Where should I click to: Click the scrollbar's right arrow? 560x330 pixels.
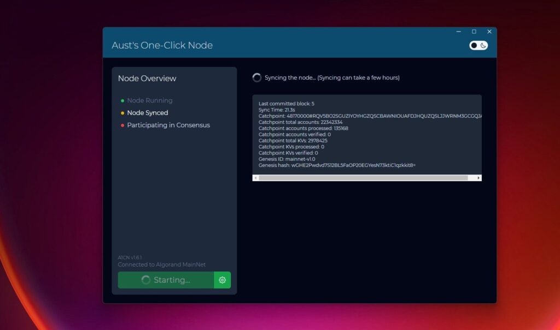coord(479,178)
